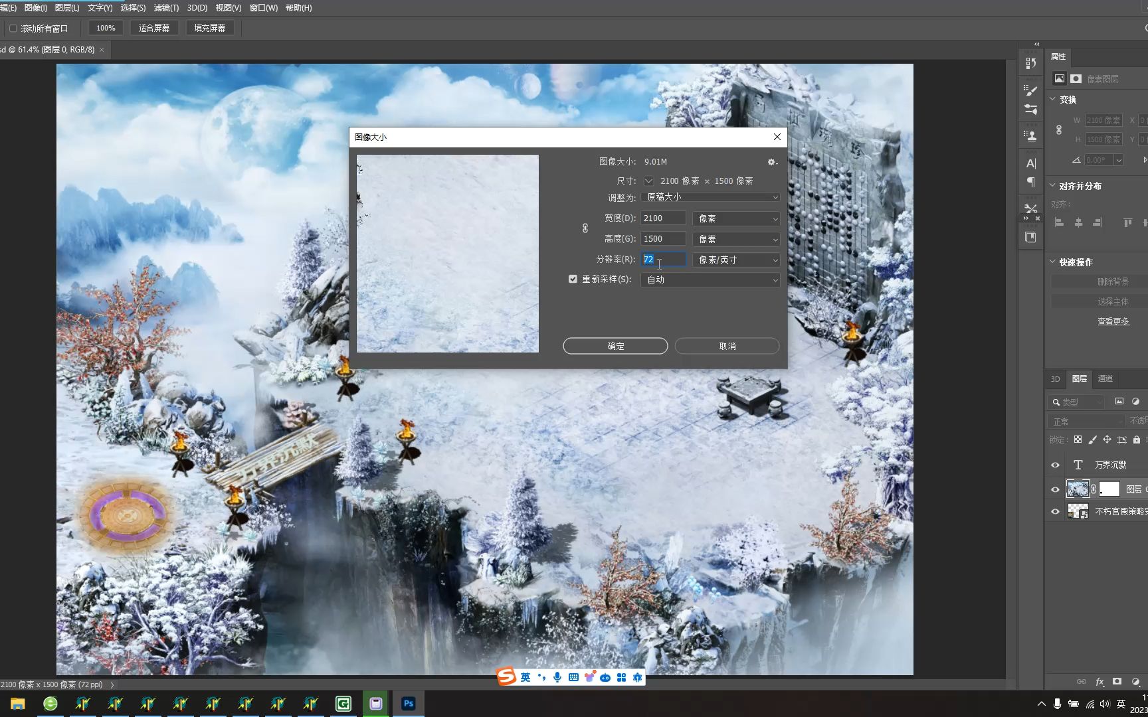This screenshot has height=717, width=1148.
Task: Open the Brush Settings panel icon
Action: coord(1030,89)
